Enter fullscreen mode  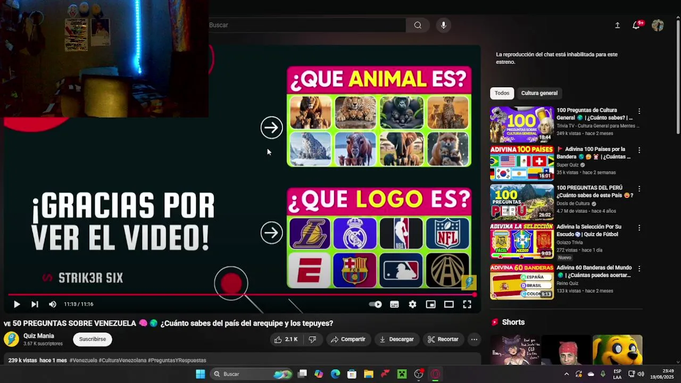coord(467,304)
